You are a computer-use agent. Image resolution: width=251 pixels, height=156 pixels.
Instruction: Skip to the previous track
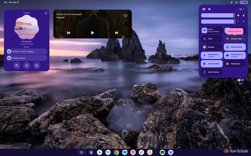[68, 32]
